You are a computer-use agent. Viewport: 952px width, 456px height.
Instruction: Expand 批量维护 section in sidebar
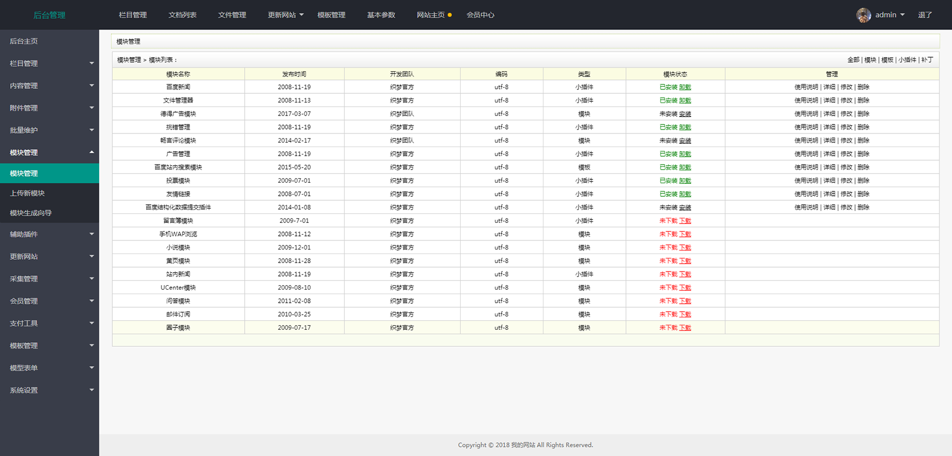49,130
